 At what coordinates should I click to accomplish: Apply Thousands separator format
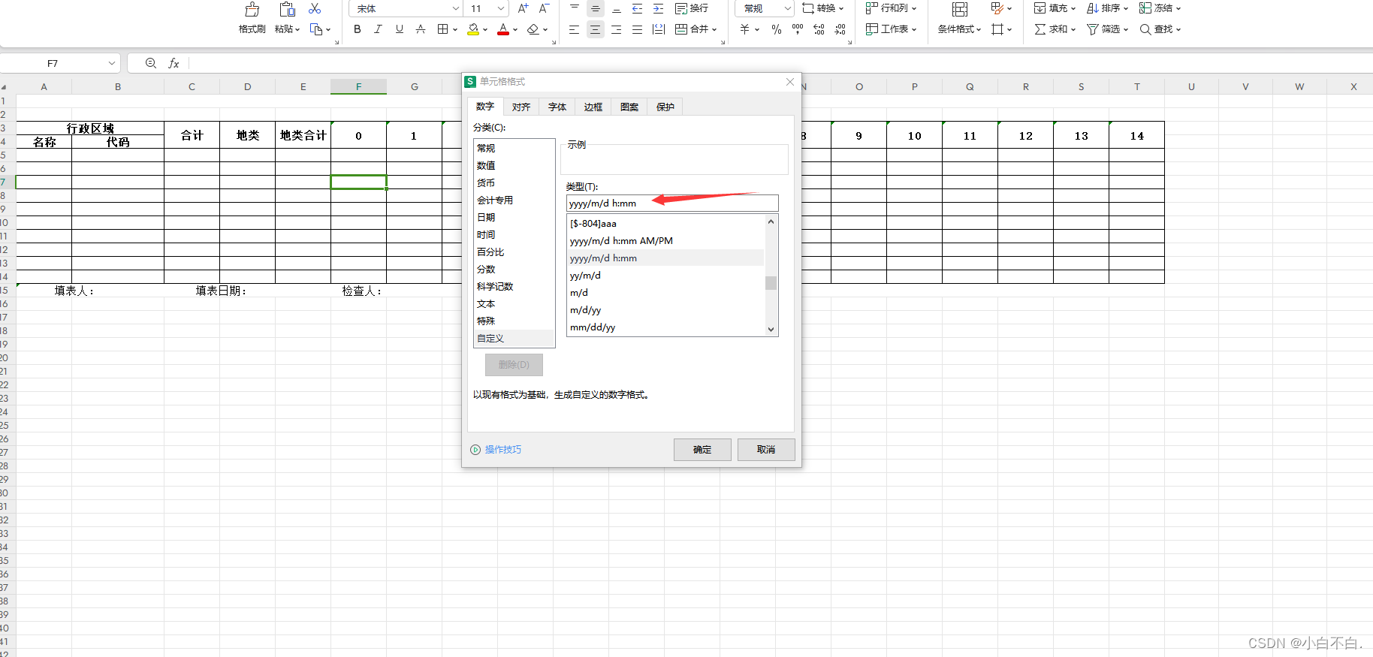tap(798, 29)
